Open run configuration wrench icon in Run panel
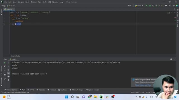The width and height of the screenshot is (179, 100). point(5,66)
